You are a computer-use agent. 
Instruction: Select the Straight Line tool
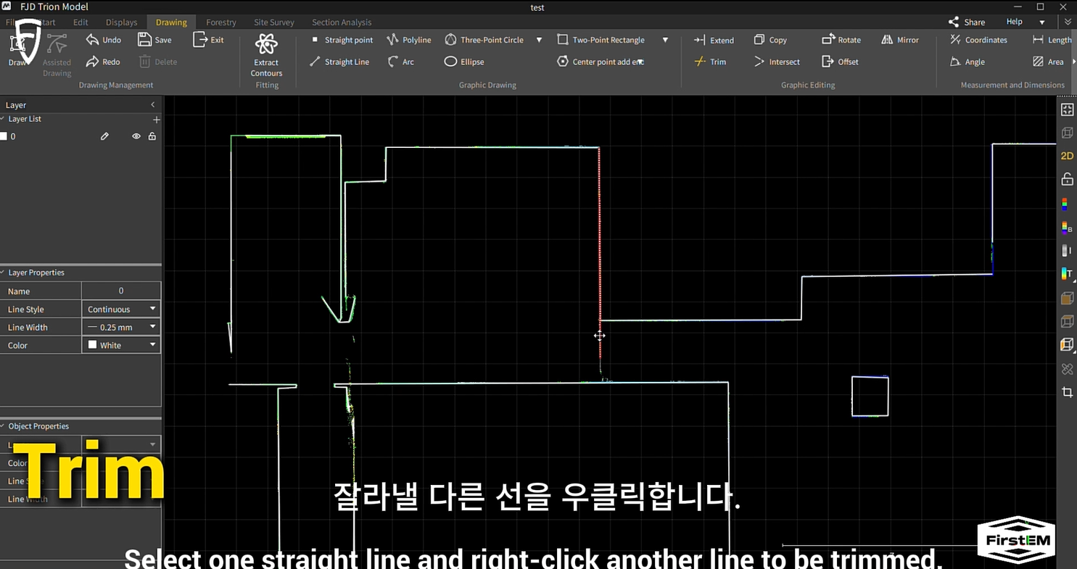(339, 62)
